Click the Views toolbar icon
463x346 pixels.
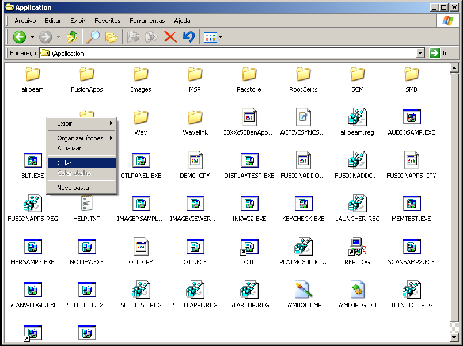pyautogui.click(x=210, y=37)
